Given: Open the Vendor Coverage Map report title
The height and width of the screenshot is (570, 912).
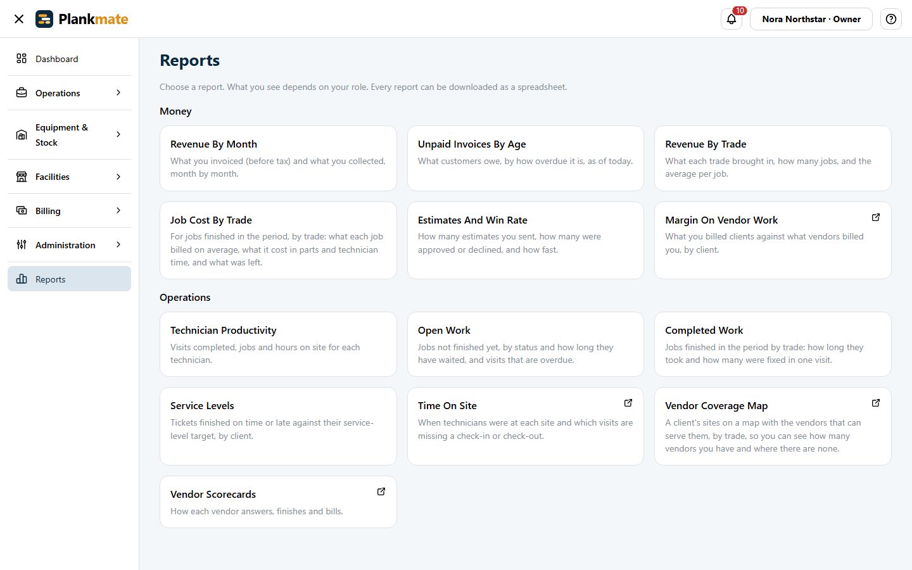Looking at the screenshot, I should 716,405.
